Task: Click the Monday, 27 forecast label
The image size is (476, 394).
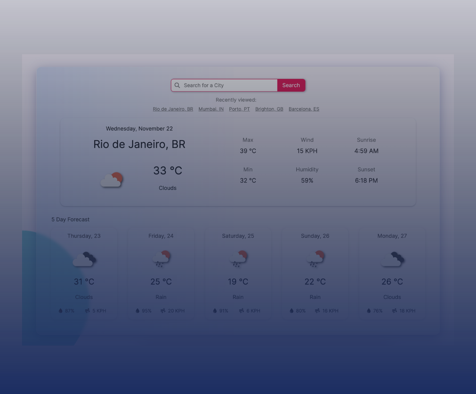Action: (392, 236)
